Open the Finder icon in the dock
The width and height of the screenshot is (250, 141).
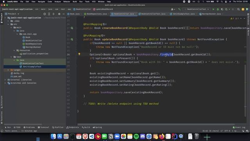coord(53,136)
